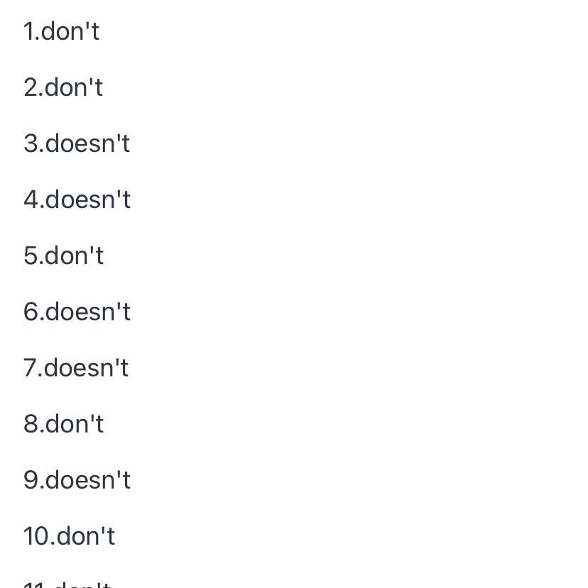This screenshot has width=588, height=588.
Task: Click the numeral 8 before don't
Action: (x=31, y=424)
